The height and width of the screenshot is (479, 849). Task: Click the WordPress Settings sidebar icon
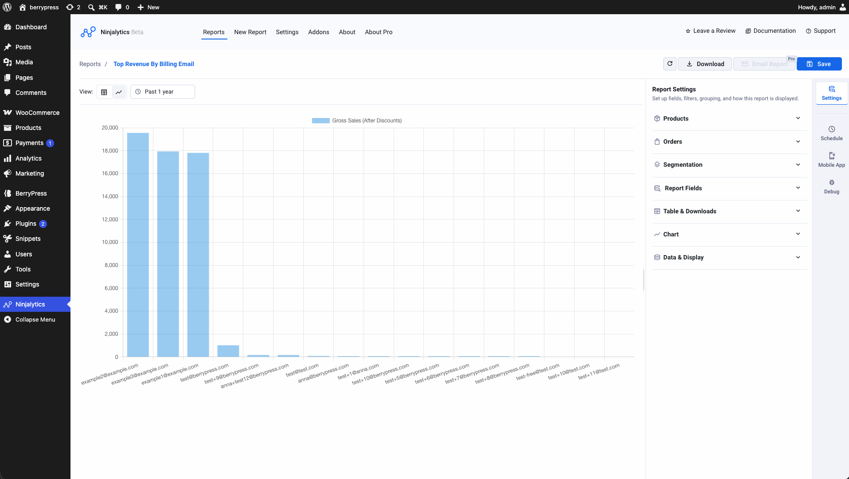click(x=8, y=284)
